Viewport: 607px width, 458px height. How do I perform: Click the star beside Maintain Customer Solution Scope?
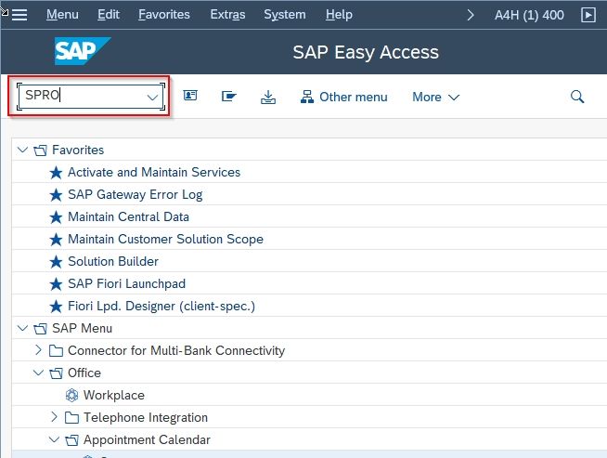56,240
